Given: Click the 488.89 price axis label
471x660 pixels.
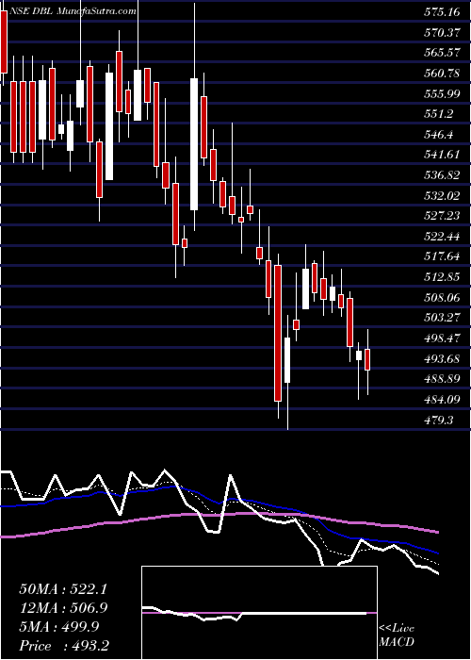Looking at the screenshot, I should (x=442, y=379).
